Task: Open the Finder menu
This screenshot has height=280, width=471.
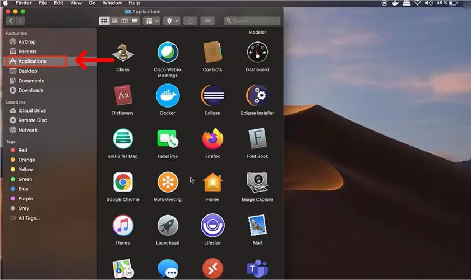Action: click(24, 3)
